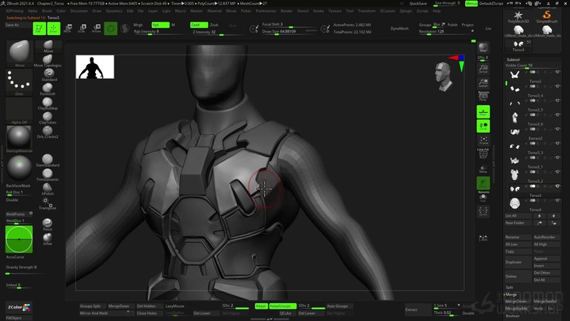Switch to the Move transform icon

[x=68, y=28]
